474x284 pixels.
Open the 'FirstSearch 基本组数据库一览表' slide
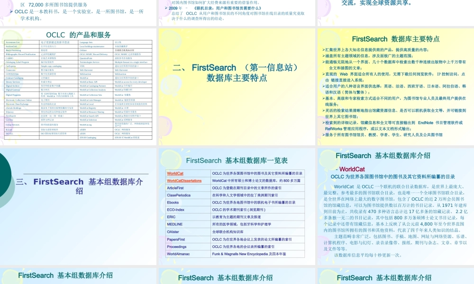point(237,206)
